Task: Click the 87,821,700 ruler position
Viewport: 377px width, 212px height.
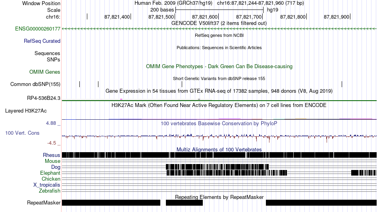Action: (x=249, y=17)
